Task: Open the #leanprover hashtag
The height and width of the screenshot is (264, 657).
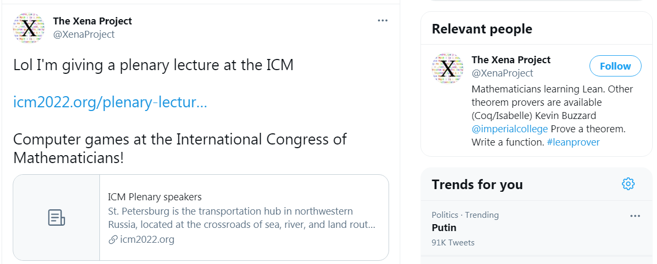Action: (573, 142)
